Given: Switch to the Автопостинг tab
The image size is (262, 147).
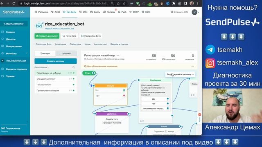Looking at the screenshot, I should tap(100, 44).
